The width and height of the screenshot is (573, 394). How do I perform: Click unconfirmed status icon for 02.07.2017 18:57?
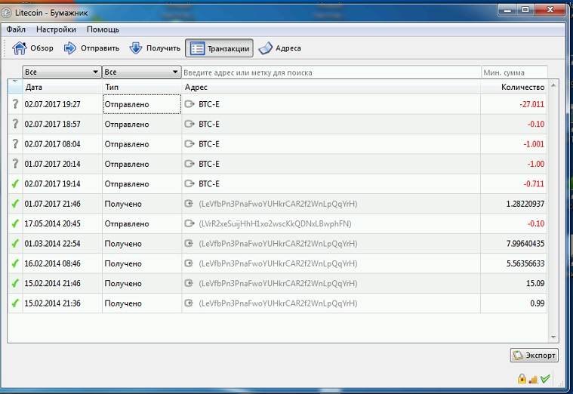(15, 124)
